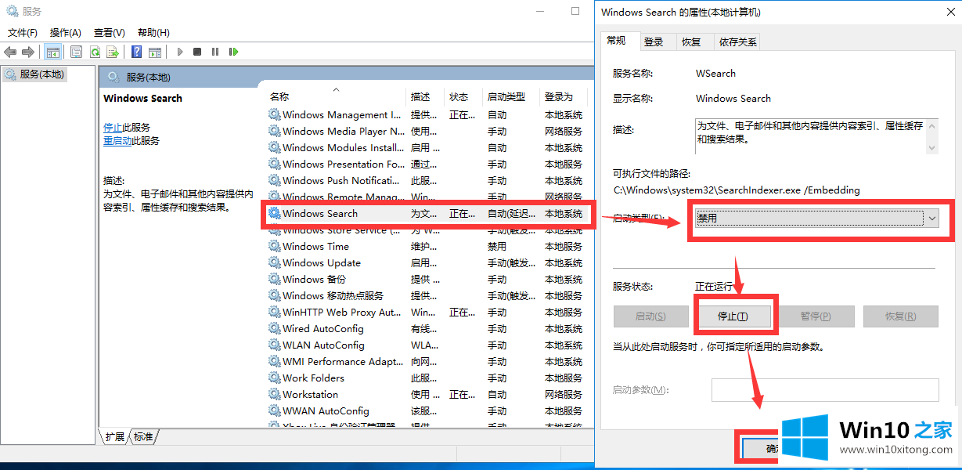The image size is (962, 470).
Task: Click gear icon beside Windows Media Player service
Action: 274,131
